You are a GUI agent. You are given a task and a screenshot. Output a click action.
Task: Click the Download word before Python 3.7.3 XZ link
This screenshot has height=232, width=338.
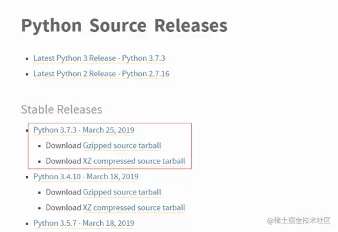point(63,161)
